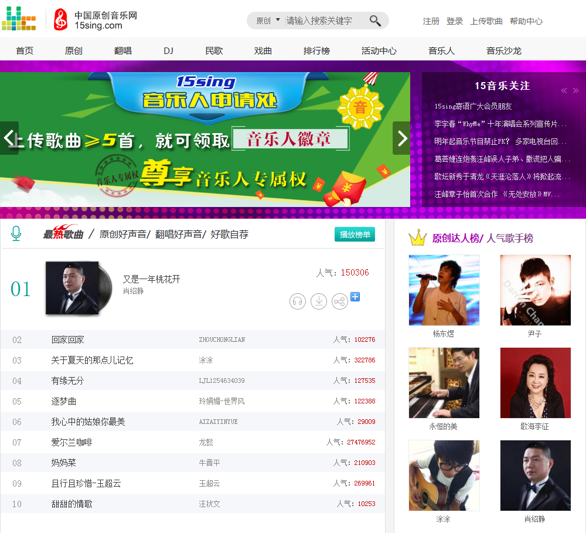The width and height of the screenshot is (586, 533).
Task: Go to 上传歌曲 upload page
Action: coord(486,21)
